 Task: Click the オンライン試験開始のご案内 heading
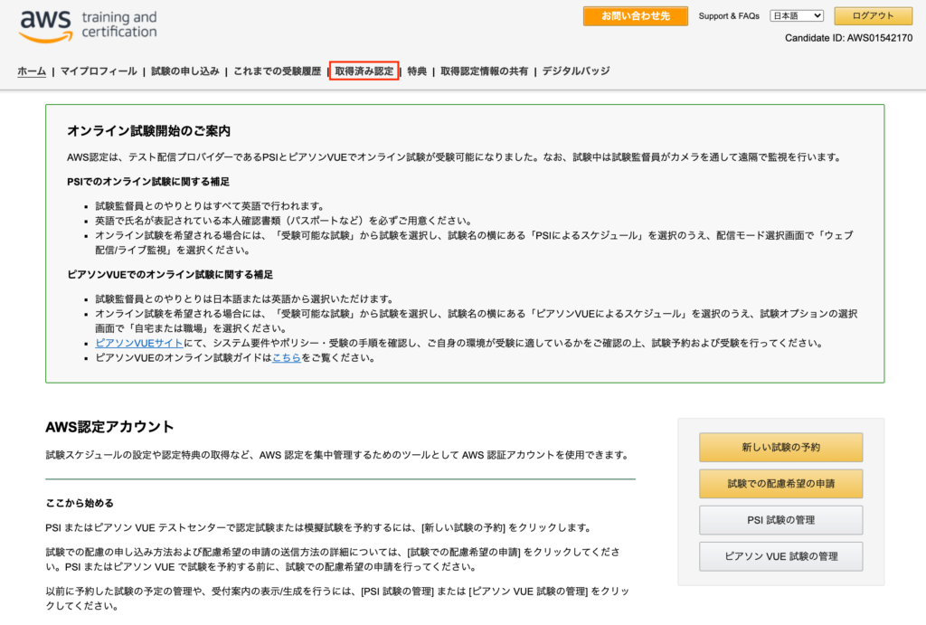click(x=149, y=131)
